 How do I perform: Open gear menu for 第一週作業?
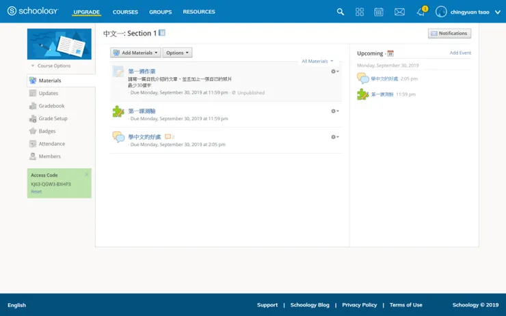(x=334, y=71)
